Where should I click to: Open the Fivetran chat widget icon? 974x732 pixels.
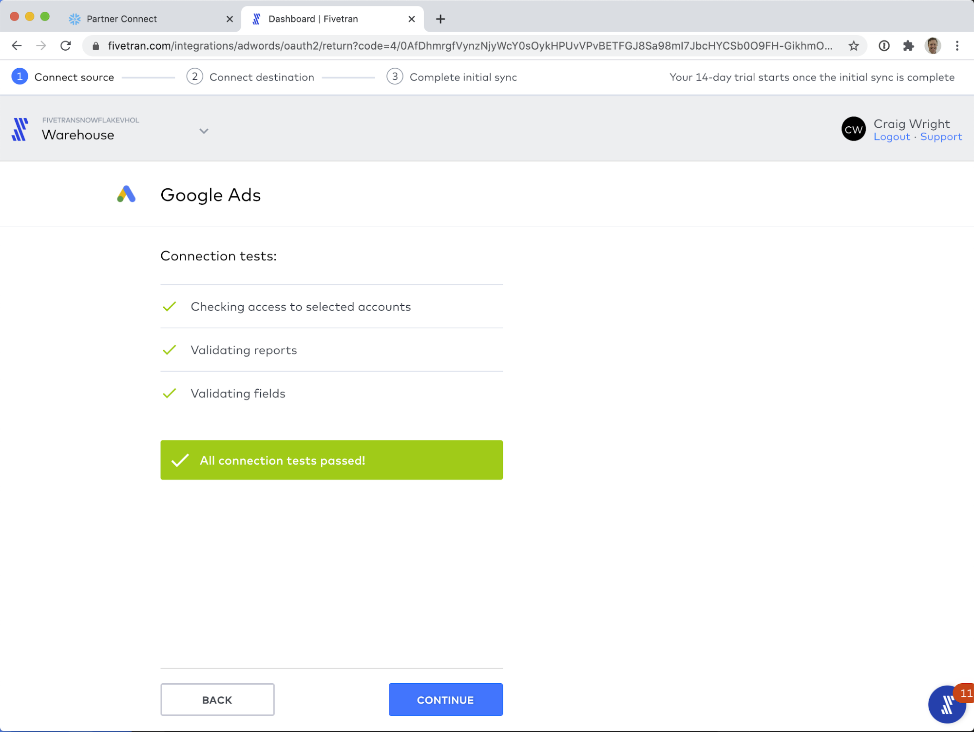coord(946,705)
